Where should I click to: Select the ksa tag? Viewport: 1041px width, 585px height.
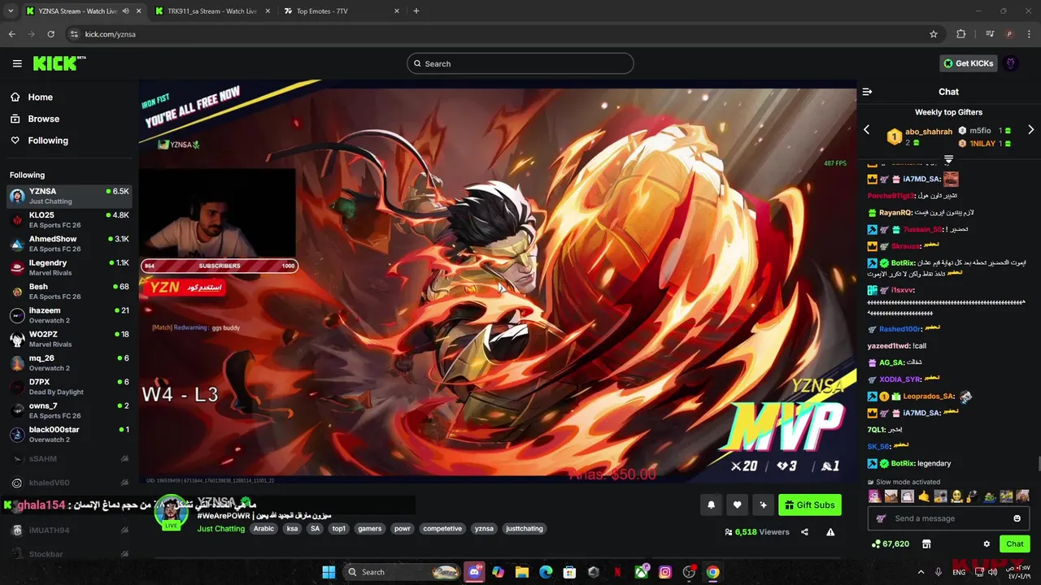(292, 528)
